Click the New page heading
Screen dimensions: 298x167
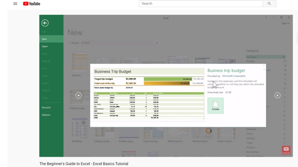75,33
